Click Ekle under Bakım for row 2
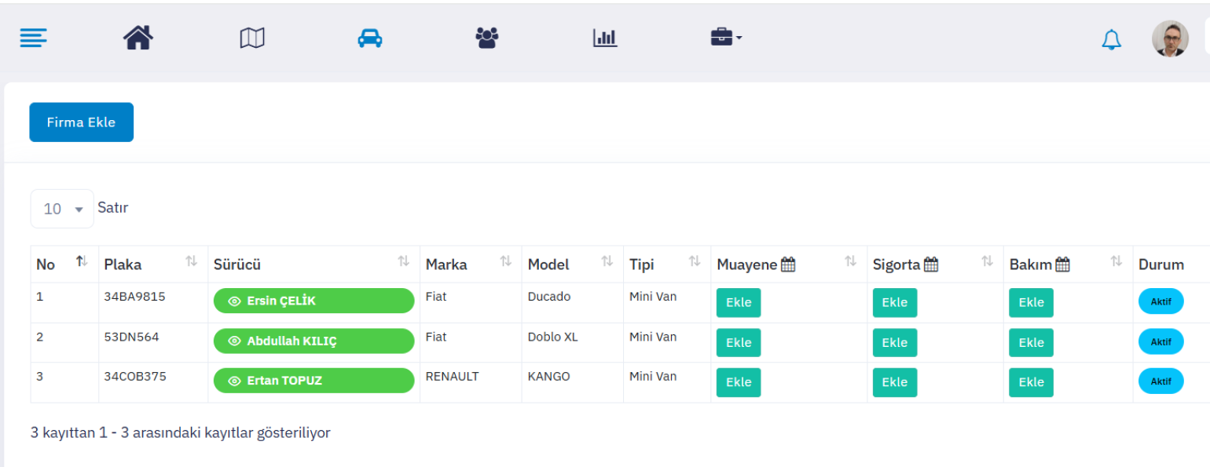Image resolution: width=1210 pixels, height=467 pixels. tap(1031, 342)
